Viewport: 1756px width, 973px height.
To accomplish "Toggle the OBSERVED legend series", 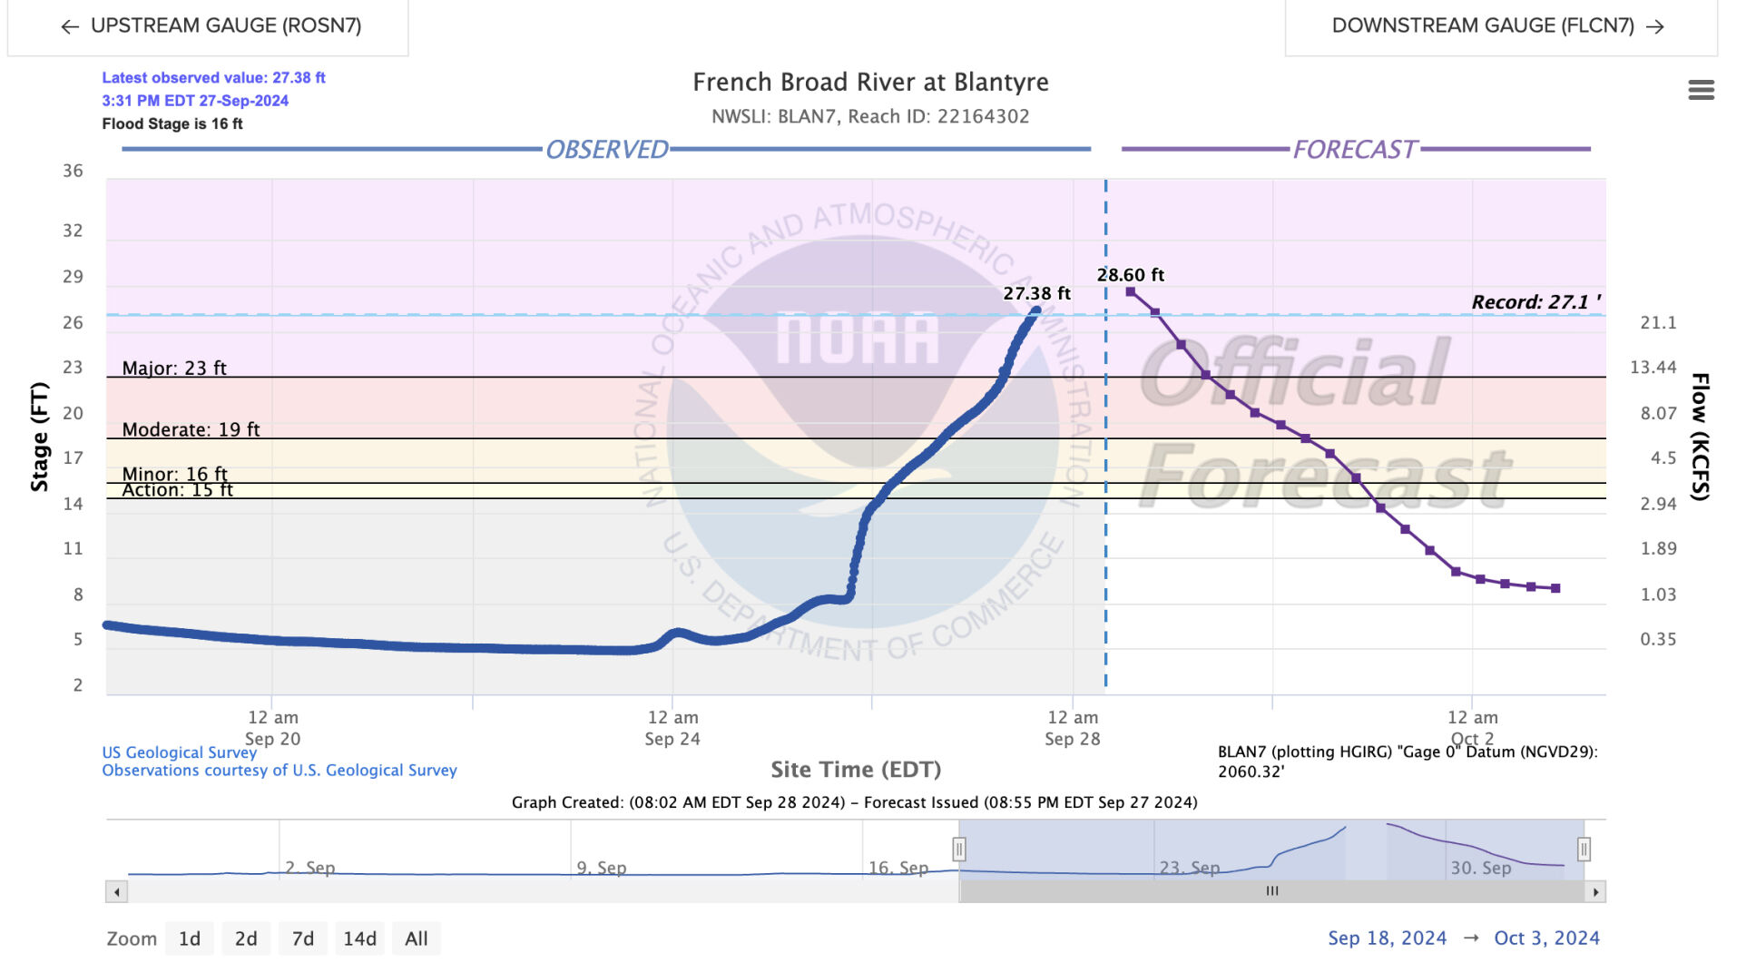I will click(x=606, y=149).
